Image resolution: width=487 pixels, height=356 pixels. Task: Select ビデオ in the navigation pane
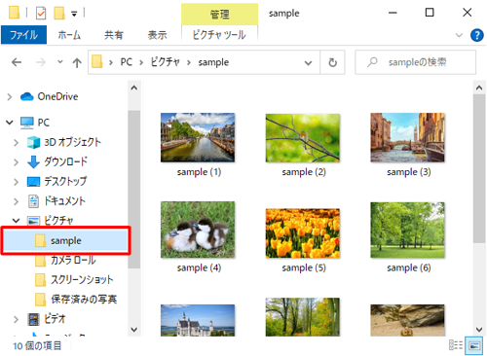[x=47, y=319]
